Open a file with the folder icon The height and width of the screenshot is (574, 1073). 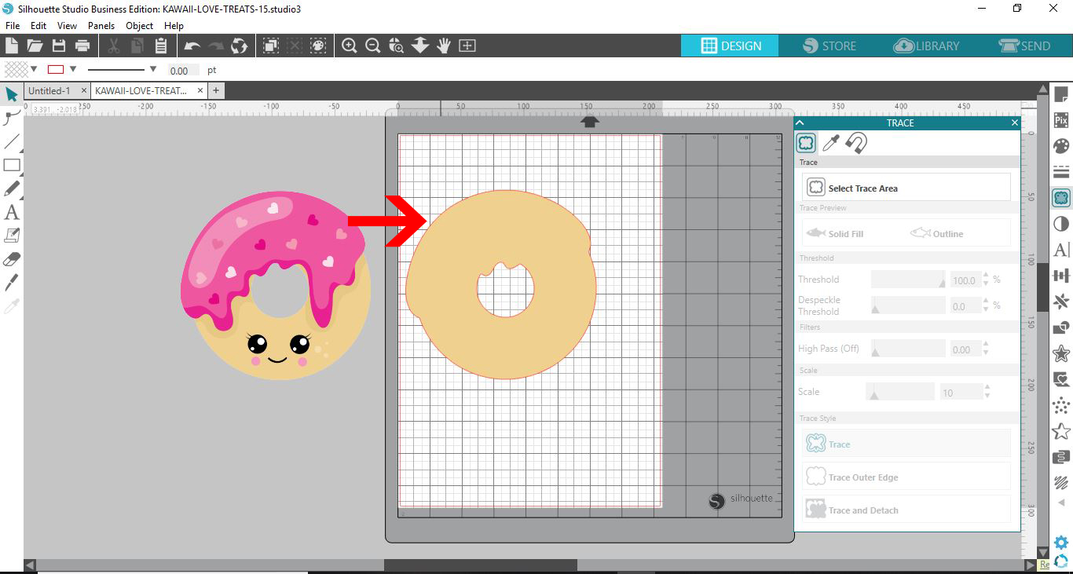(35, 46)
